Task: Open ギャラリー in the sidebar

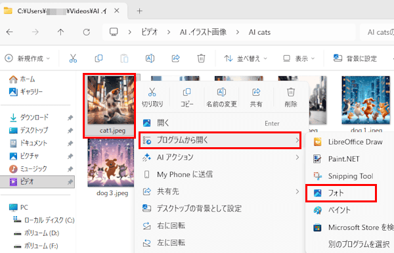Action: point(26,92)
